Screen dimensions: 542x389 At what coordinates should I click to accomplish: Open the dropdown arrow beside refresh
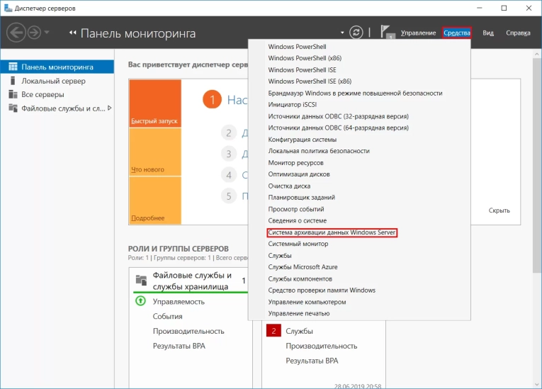click(x=342, y=33)
